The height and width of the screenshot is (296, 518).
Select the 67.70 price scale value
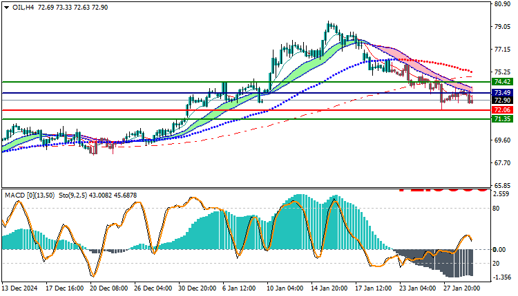point(502,163)
